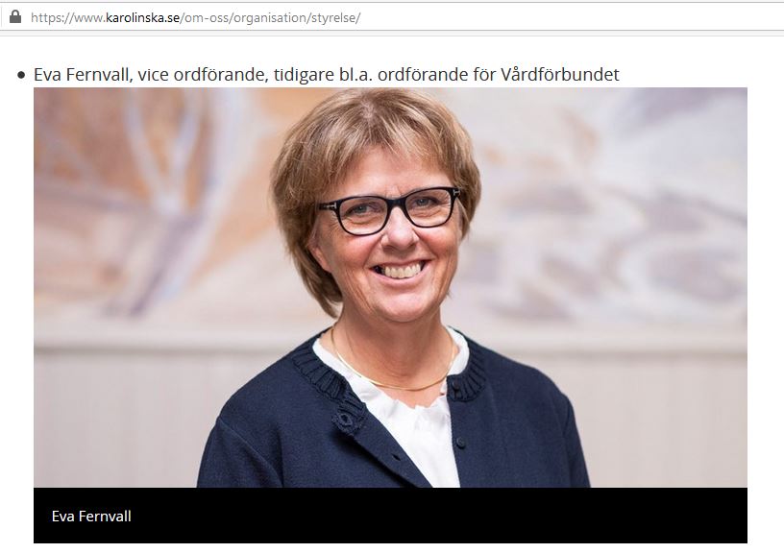
Task: Click the black caption bar below photo
Action: coord(390,515)
